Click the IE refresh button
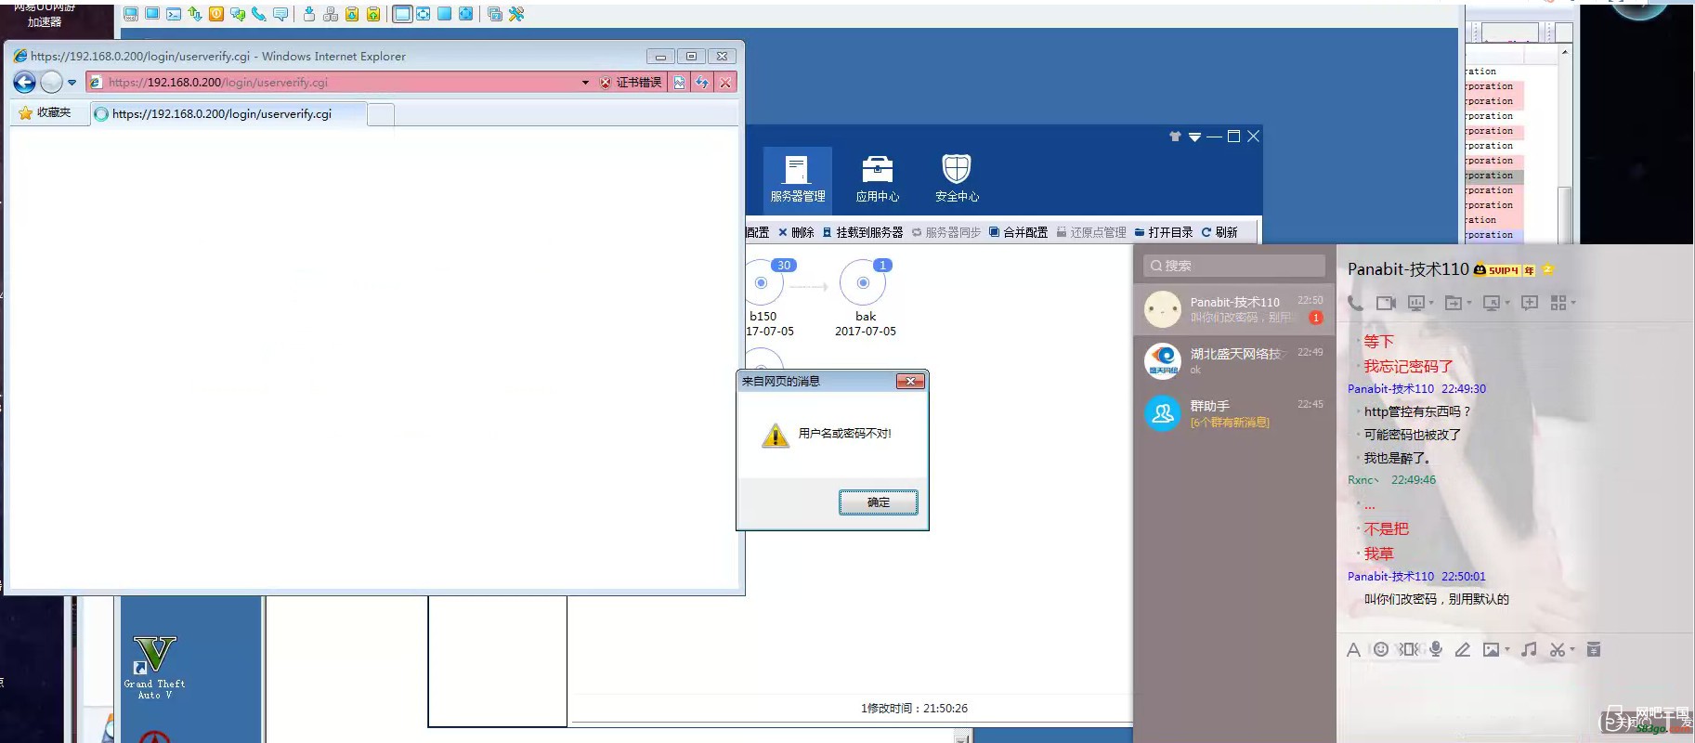The image size is (1695, 743). click(702, 83)
